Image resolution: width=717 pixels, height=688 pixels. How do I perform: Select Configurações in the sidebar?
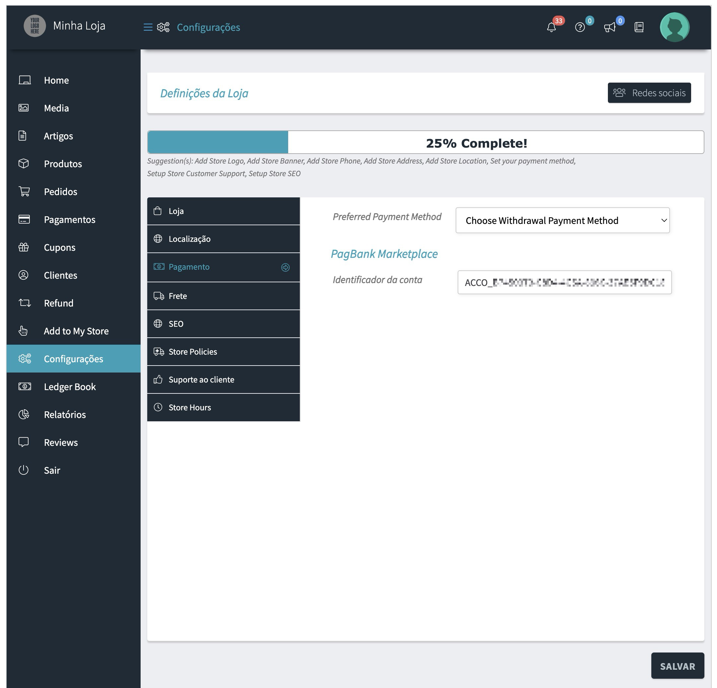tap(74, 359)
